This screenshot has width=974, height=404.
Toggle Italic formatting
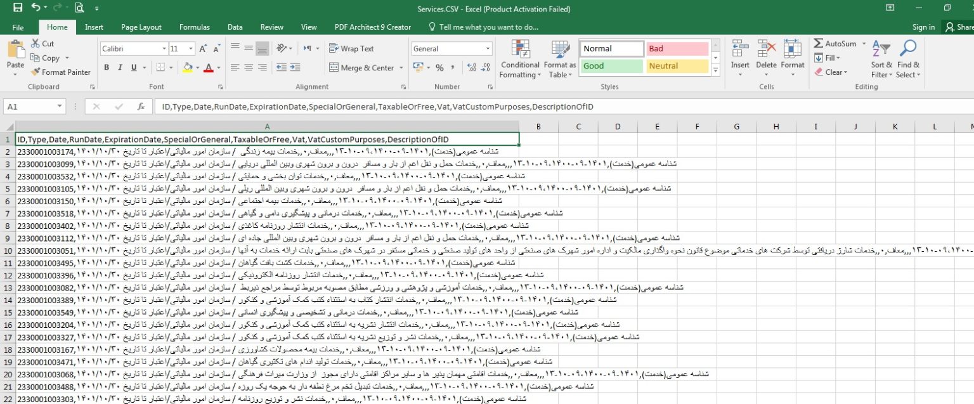pos(121,68)
